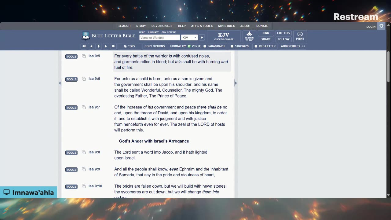Click the small Help link above search
This screenshot has height=220, width=391.
click(x=142, y=32)
